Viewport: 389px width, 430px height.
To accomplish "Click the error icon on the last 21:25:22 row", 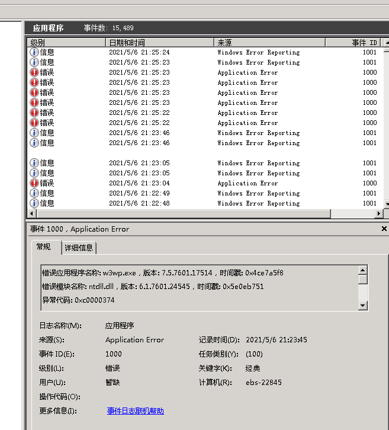I will [x=34, y=123].
